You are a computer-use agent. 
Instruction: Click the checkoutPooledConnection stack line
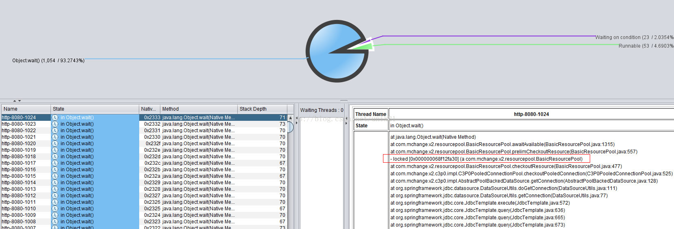pos(532,174)
